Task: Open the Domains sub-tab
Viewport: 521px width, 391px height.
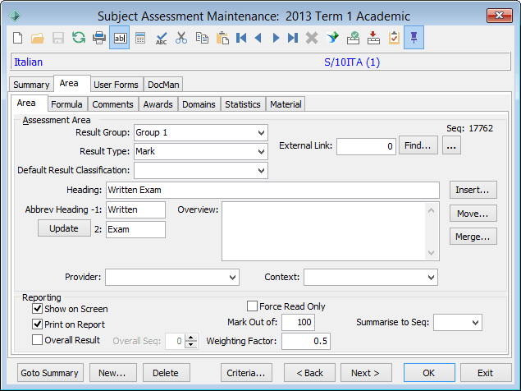Action: click(199, 104)
